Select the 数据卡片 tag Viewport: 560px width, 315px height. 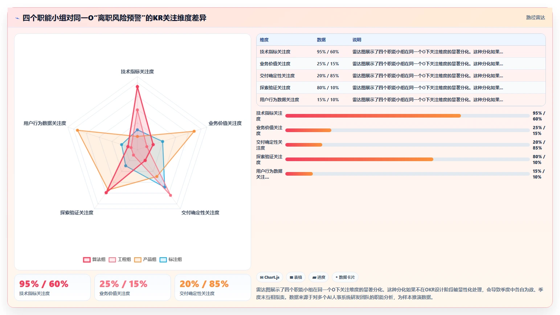point(345,277)
